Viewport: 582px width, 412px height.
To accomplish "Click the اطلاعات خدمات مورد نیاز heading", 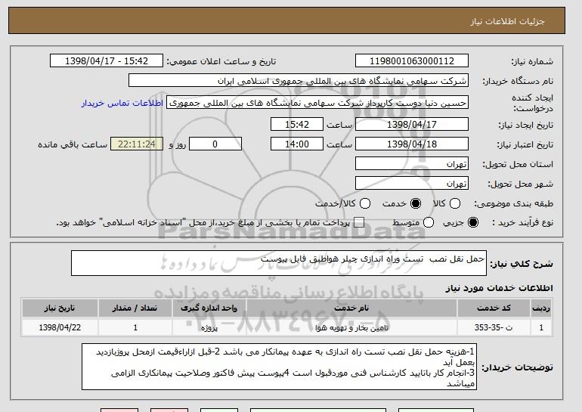I will [x=499, y=288].
